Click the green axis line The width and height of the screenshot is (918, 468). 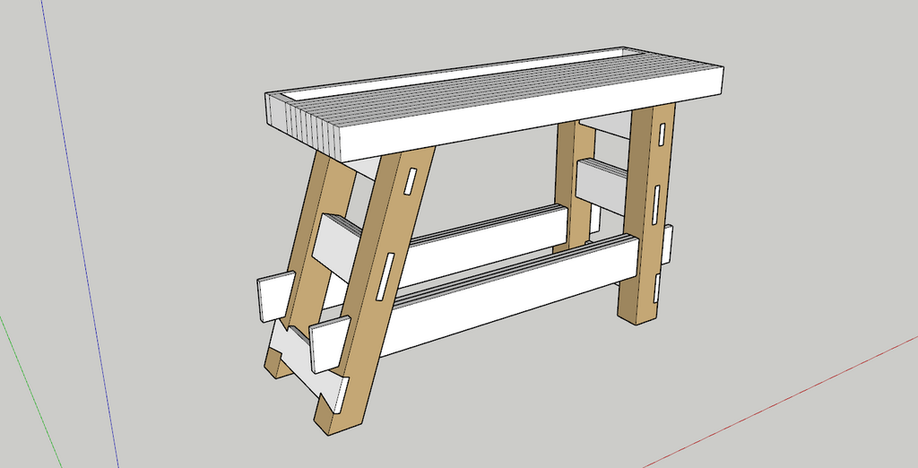30,391
